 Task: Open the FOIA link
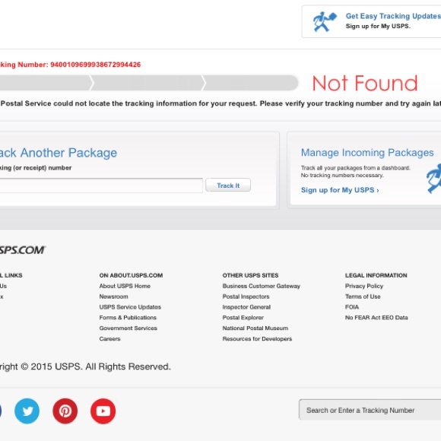[x=352, y=307]
